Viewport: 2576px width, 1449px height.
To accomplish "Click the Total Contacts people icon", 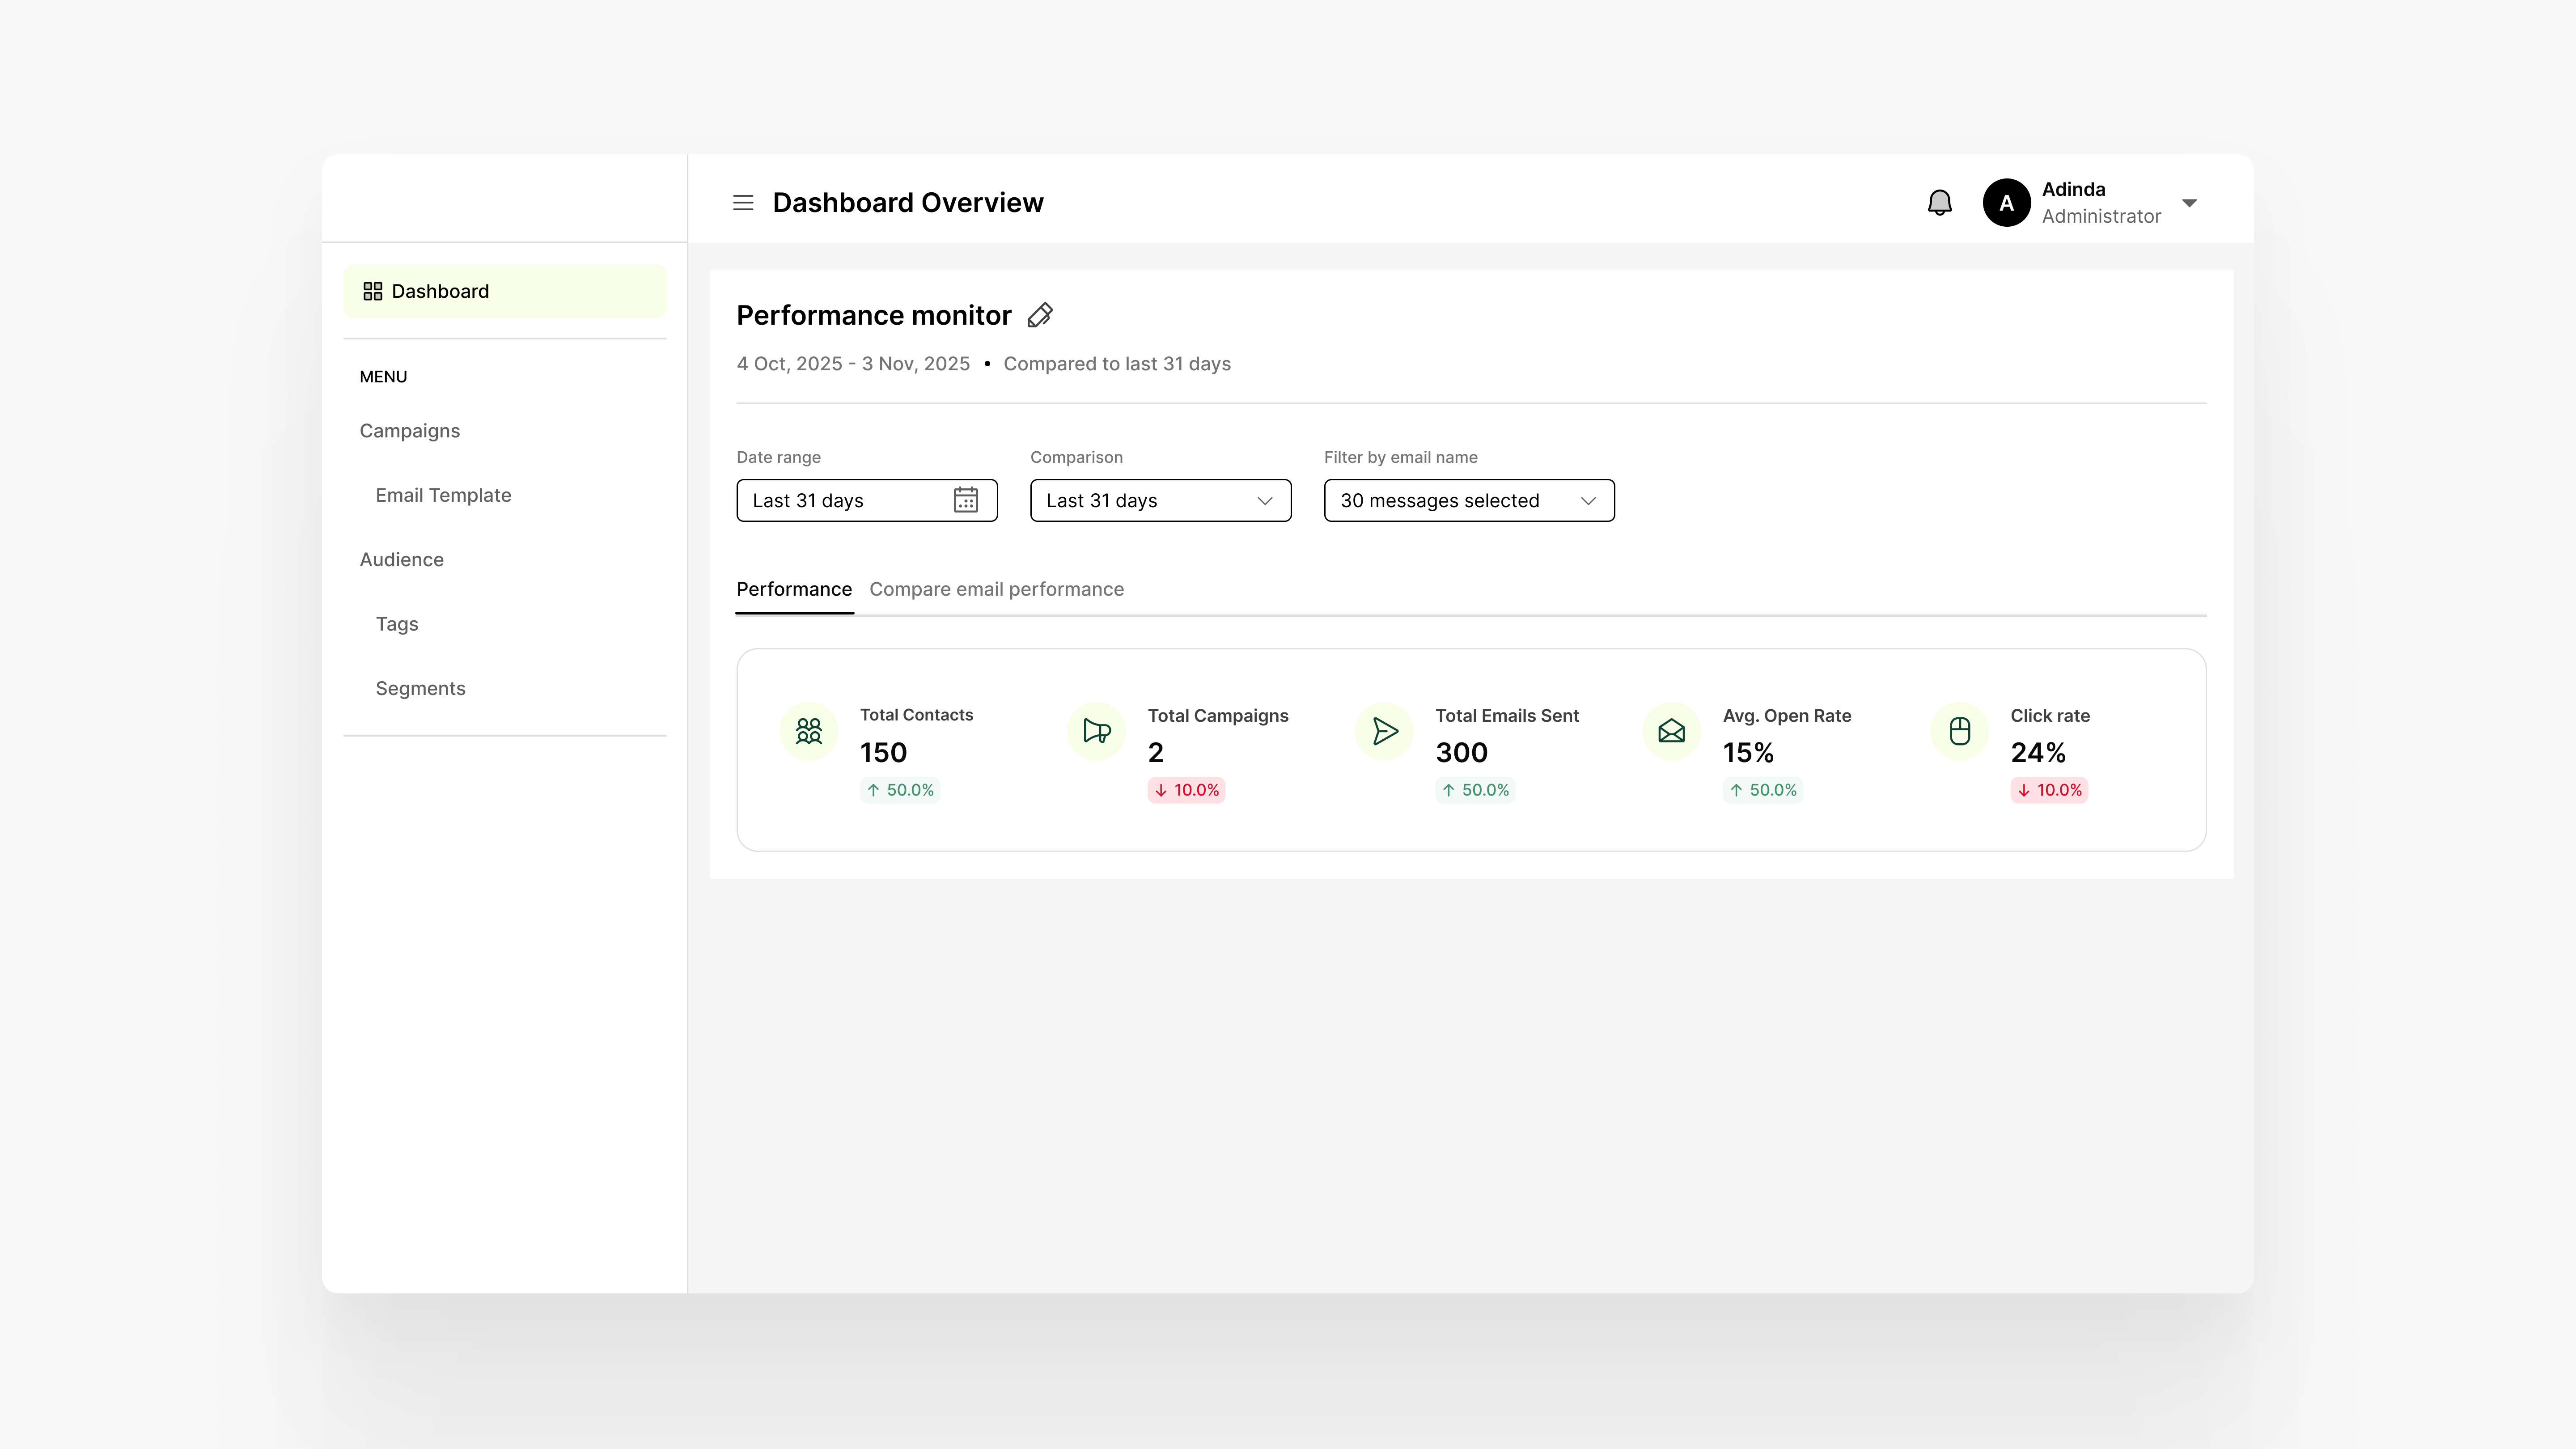I will click(x=809, y=731).
